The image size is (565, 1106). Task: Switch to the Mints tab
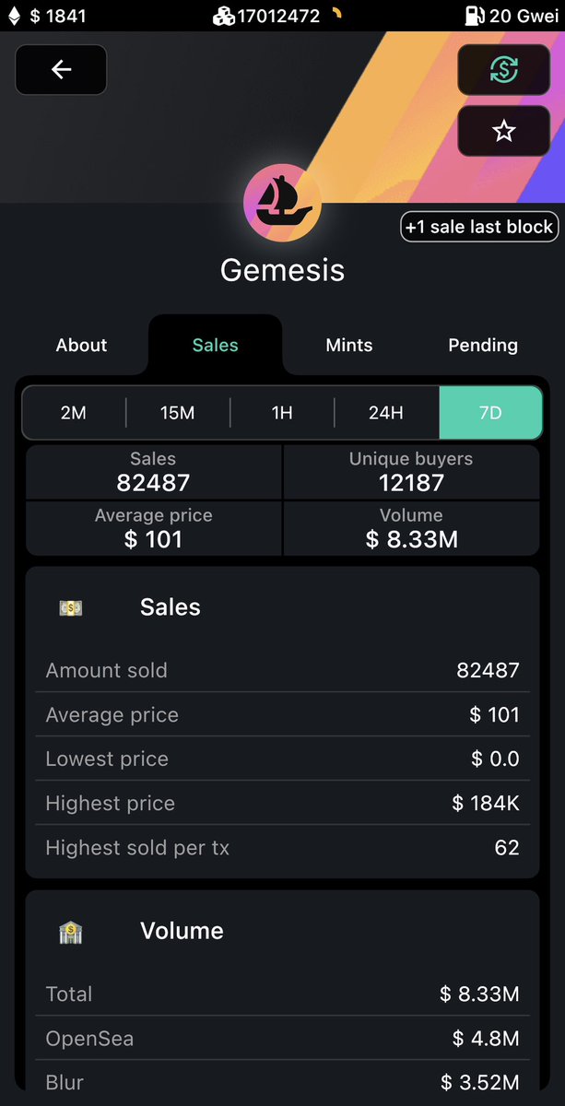[x=349, y=345]
